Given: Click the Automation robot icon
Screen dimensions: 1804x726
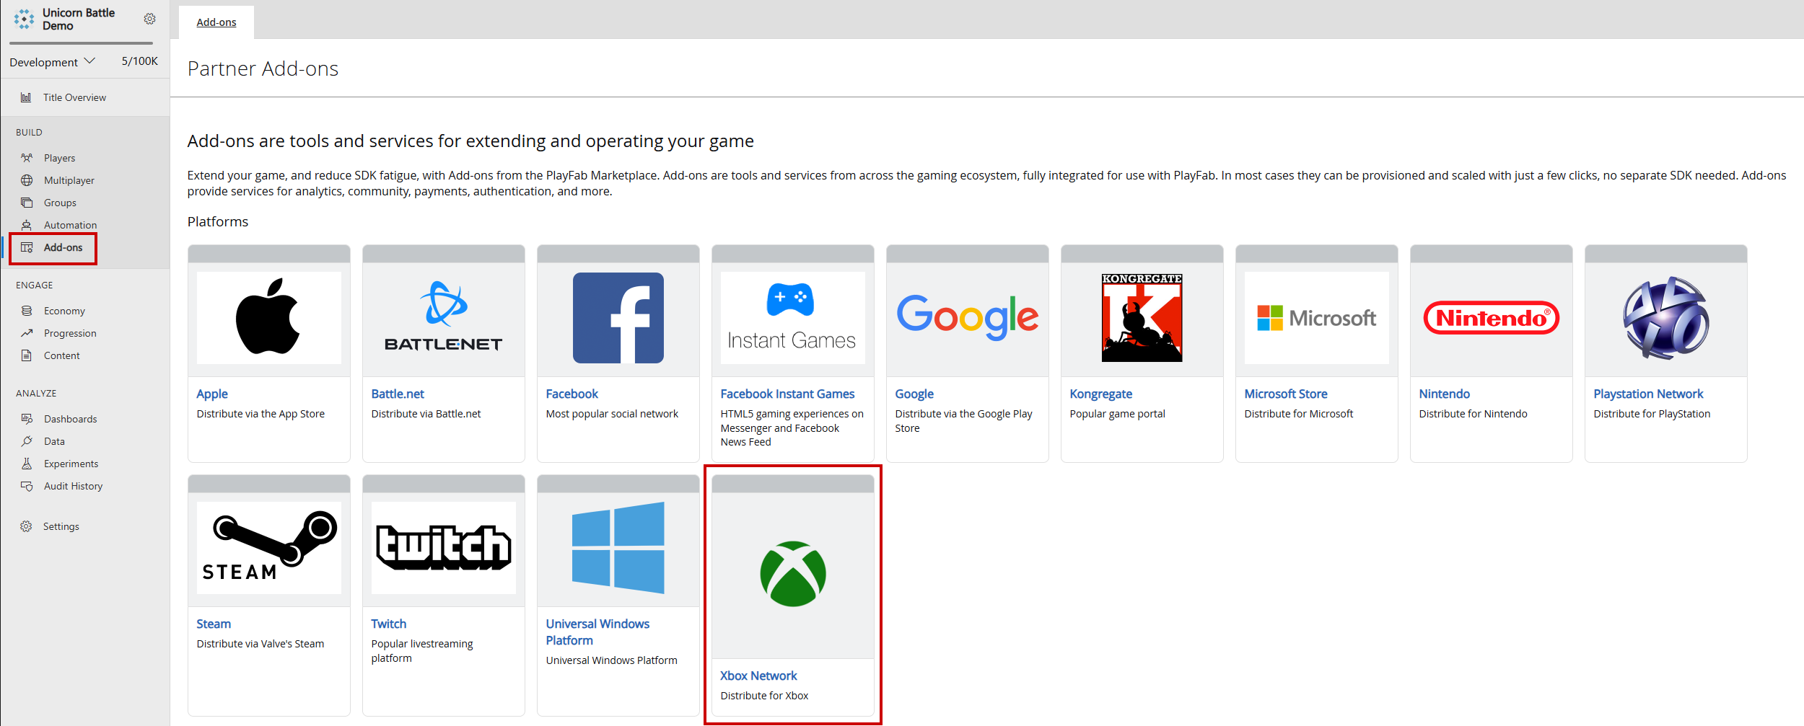Looking at the screenshot, I should point(27,225).
